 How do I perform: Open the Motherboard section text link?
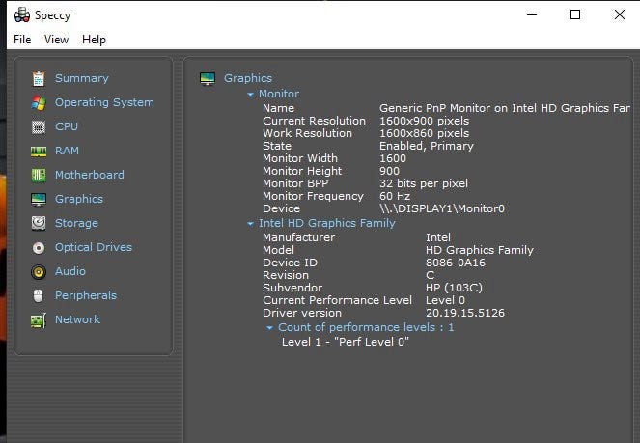coord(89,175)
